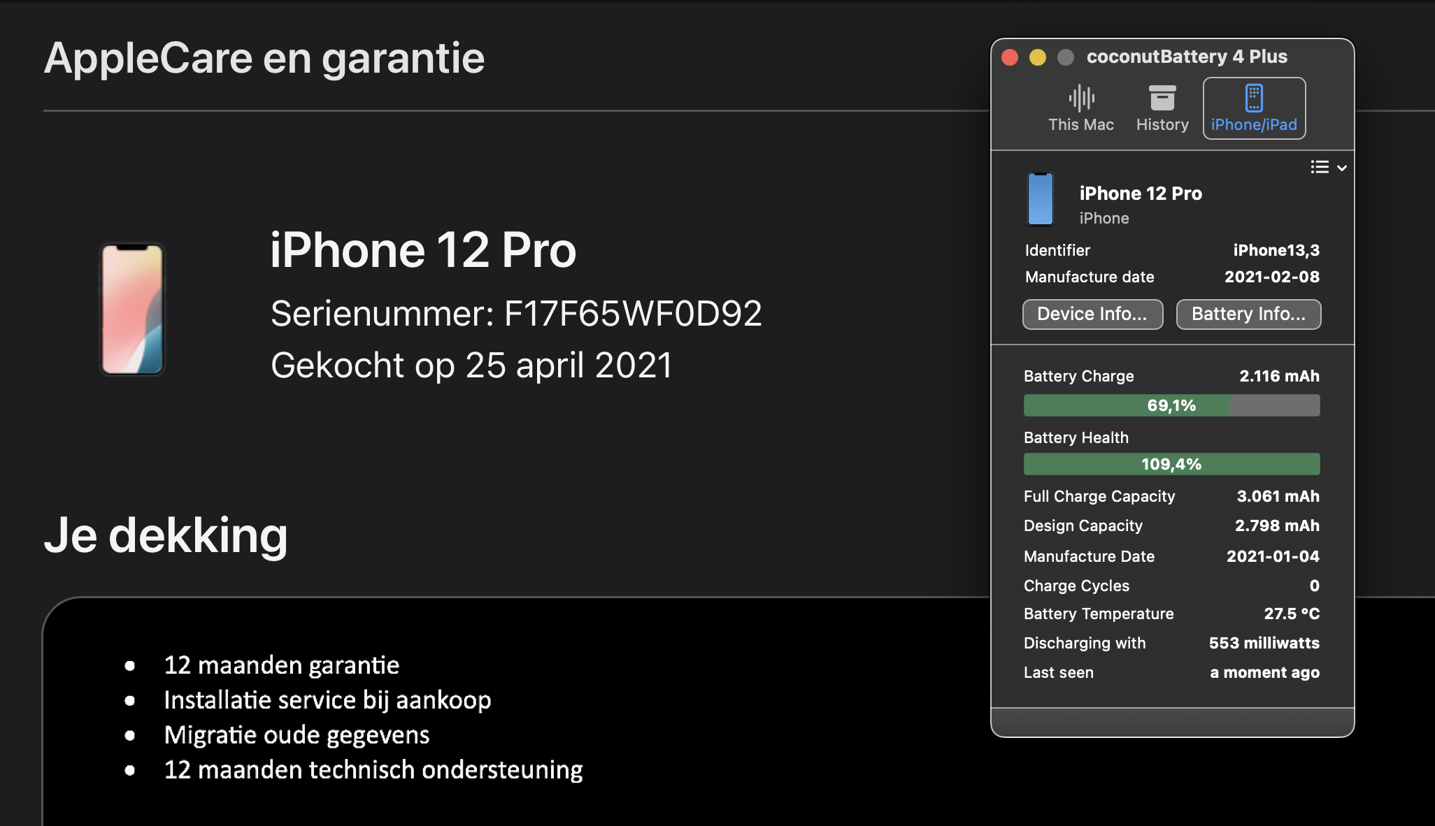Screen dimensions: 1435x826
Task: Click the Design Capacity value 2.798 mAh
Action: pyautogui.click(x=1277, y=526)
